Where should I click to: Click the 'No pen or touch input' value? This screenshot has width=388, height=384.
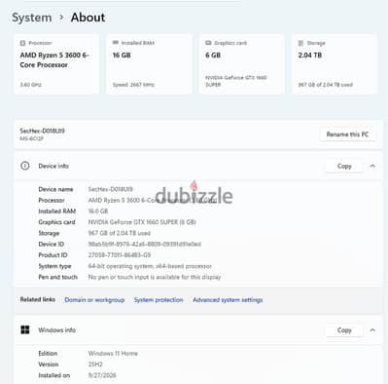(x=155, y=277)
